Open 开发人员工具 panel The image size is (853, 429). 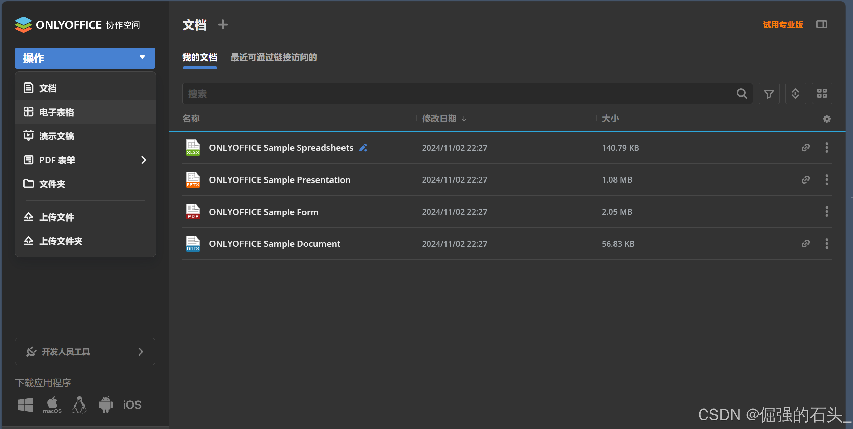click(85, 351)
